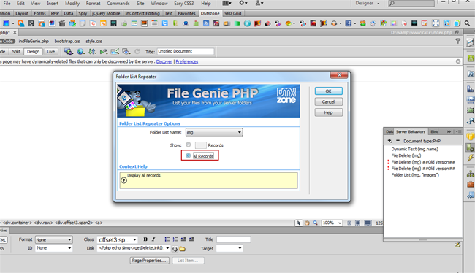475x273 pixels.
Task: Click the browse folder icon beside Link
Action: (183, 249)
